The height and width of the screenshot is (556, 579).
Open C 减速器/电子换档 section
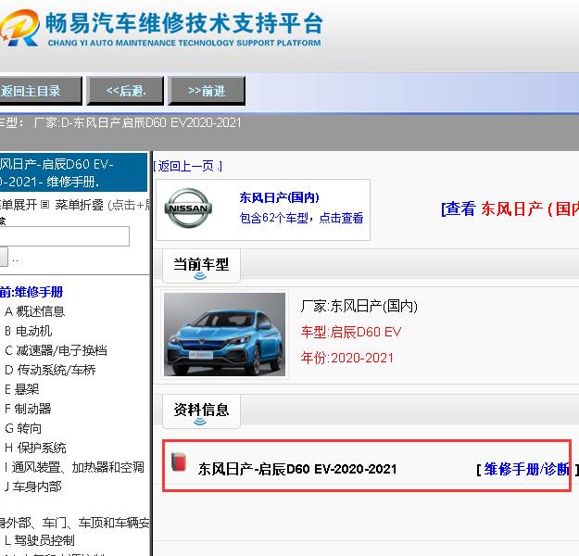tap(56, 350)
